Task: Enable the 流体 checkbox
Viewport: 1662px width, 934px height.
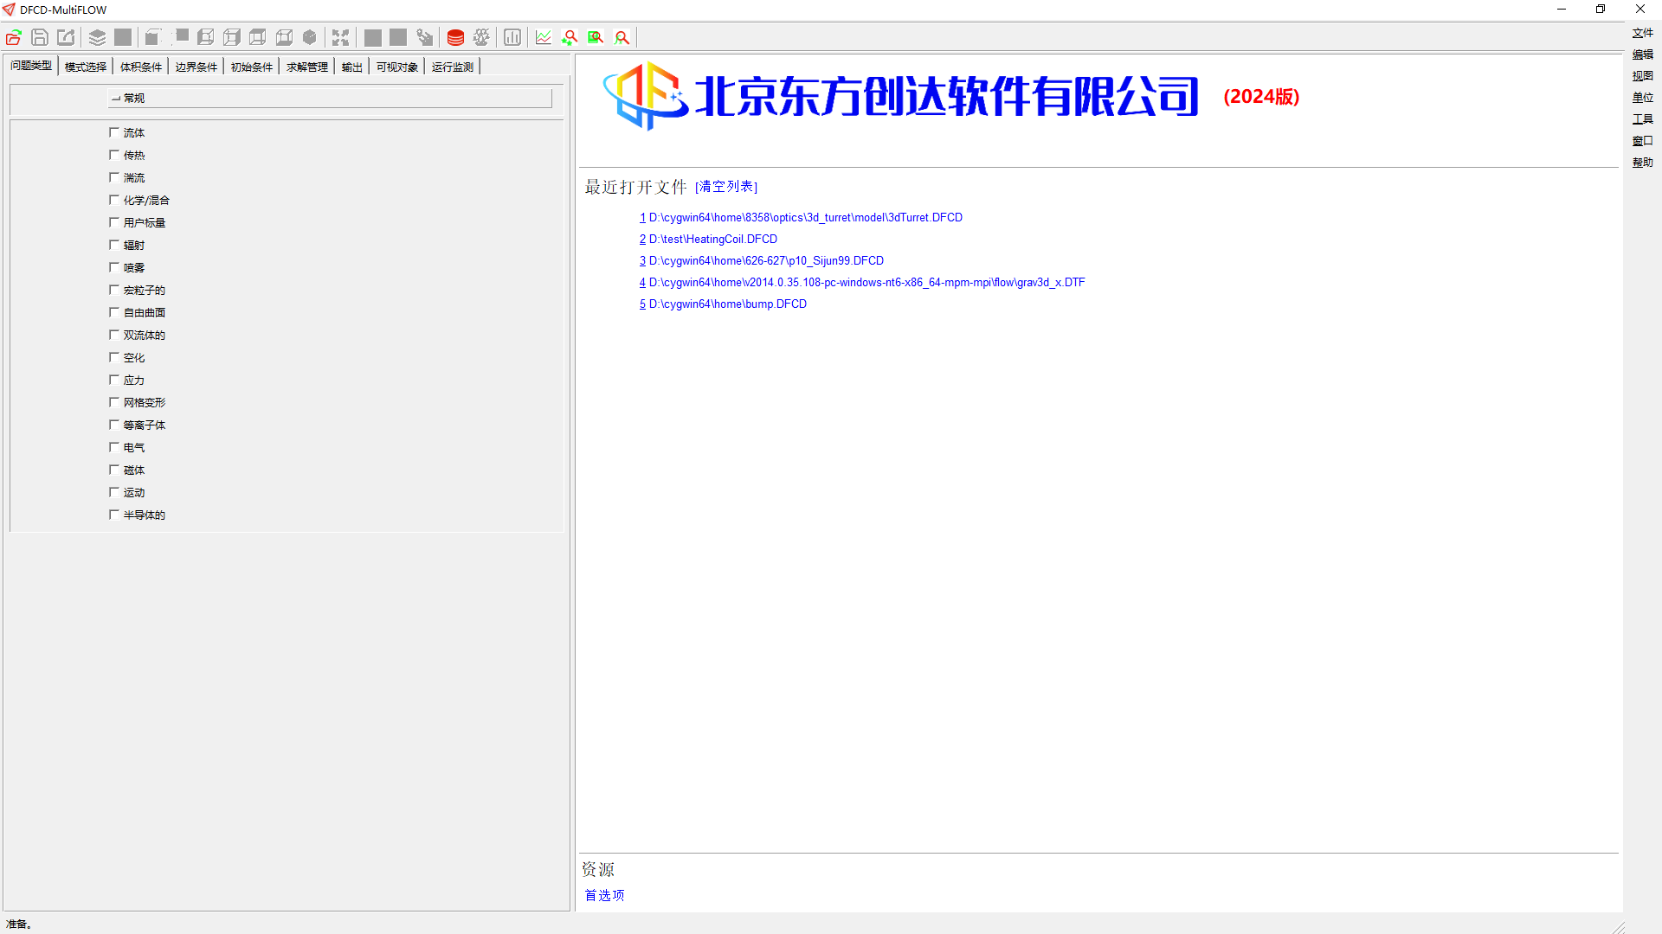Action: (x=114, y=132)
